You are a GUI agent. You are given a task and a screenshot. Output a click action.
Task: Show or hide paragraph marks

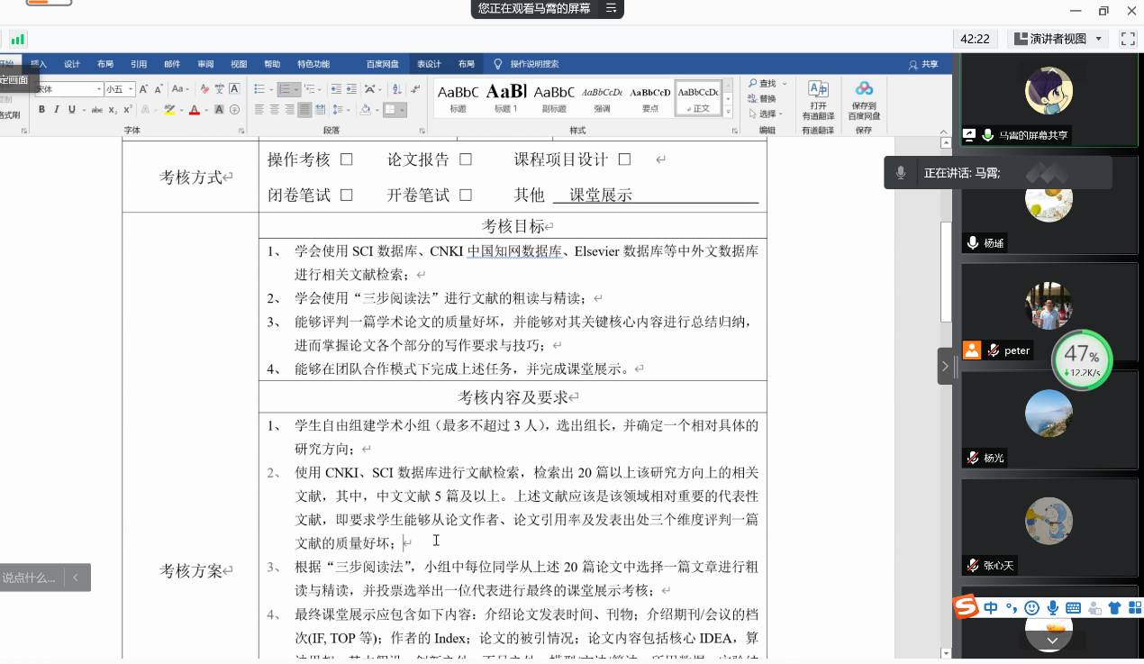(x=414, y=89)
